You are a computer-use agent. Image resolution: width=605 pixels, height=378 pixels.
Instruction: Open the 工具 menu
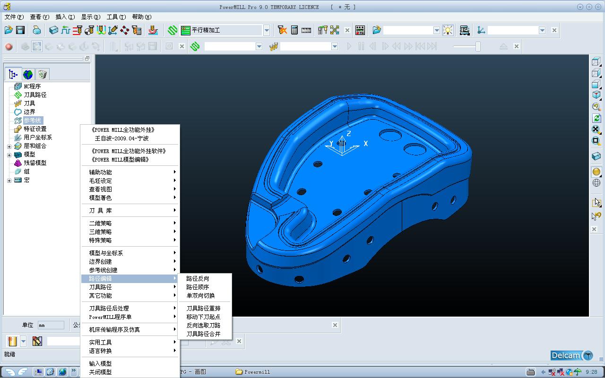click(x=116, y=17)
